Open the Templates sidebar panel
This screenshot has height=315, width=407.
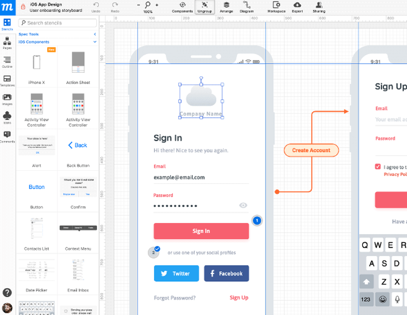[x=7, y=81]
